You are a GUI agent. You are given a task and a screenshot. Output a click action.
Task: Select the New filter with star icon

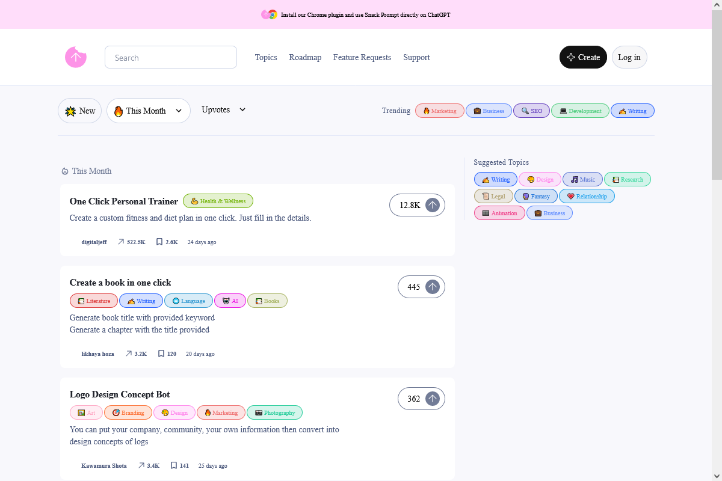[x=79, y=111]
